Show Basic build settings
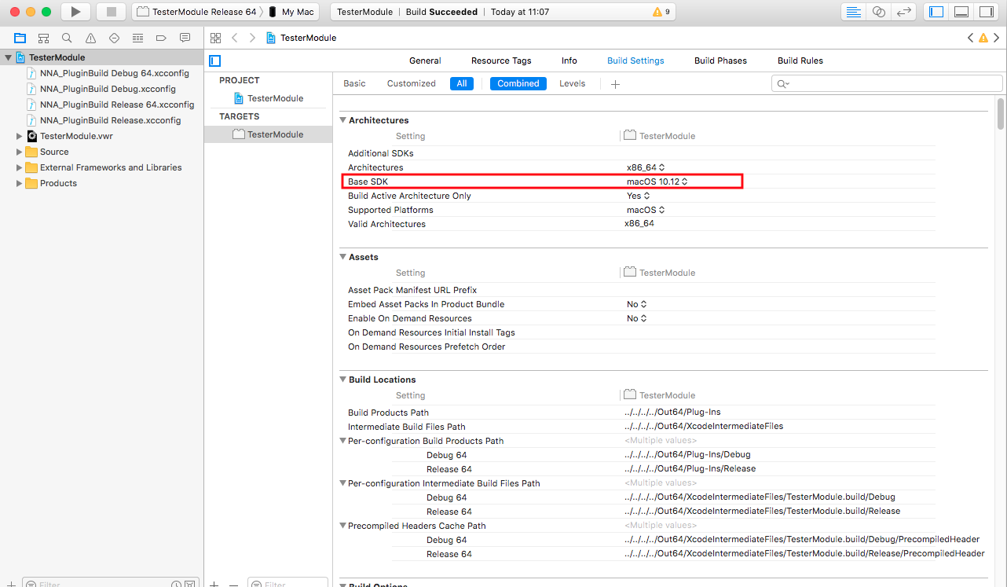Viewport: 1007px width, 587px height. point(354,83)
